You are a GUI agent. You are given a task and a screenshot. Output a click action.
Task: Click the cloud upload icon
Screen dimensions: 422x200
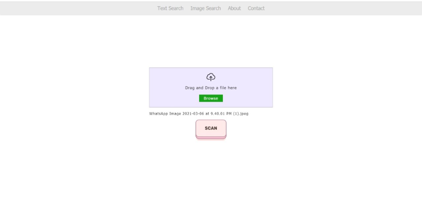coord(211,77)
